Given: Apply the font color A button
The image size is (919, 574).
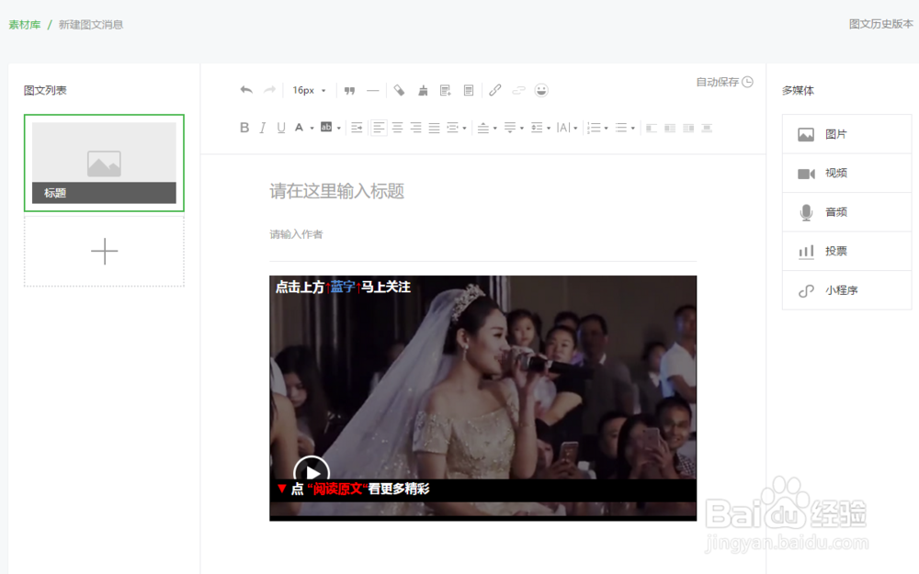Looking at the screenshot, I should 299,128.
